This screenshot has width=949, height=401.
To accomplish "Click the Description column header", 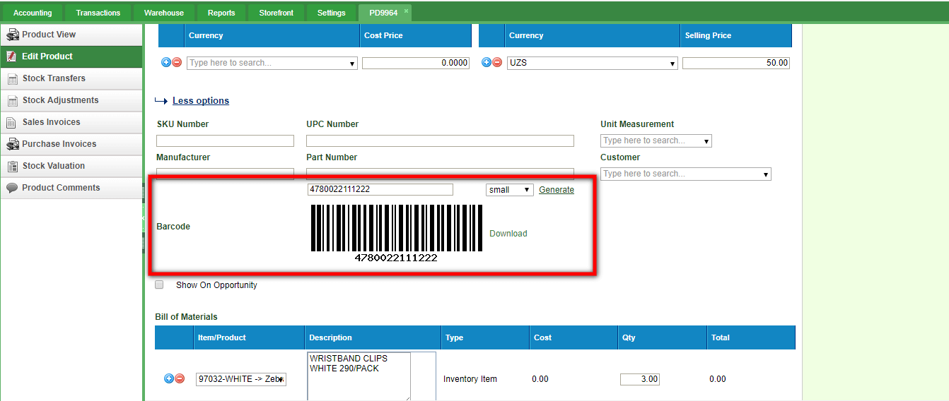I will pyautogui.click(x=373, y=337).
